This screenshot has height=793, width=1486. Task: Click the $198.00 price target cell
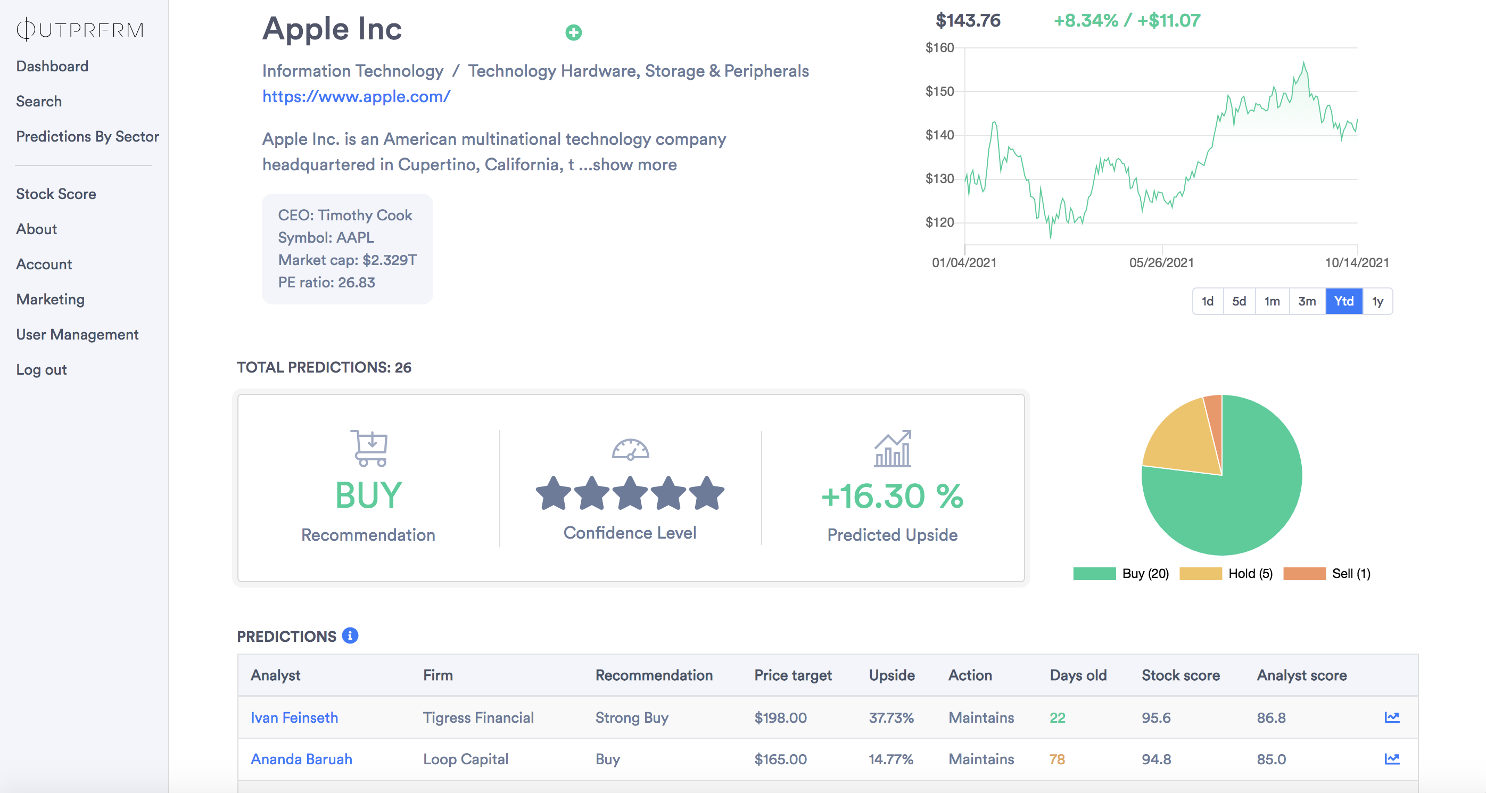pos(780,717)
